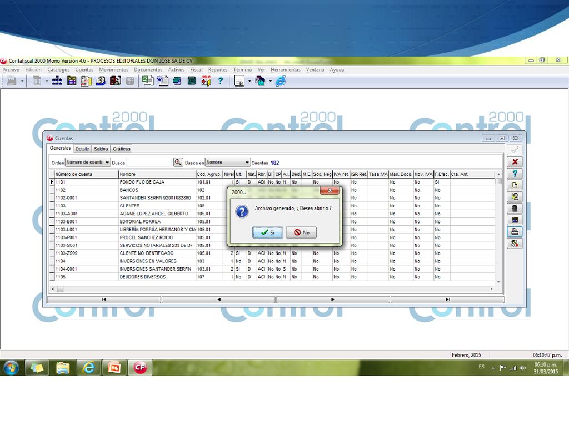The height and width of the screenshot is (426, 569).
Task: Switch to the Detalle tab
Action: 82,149
